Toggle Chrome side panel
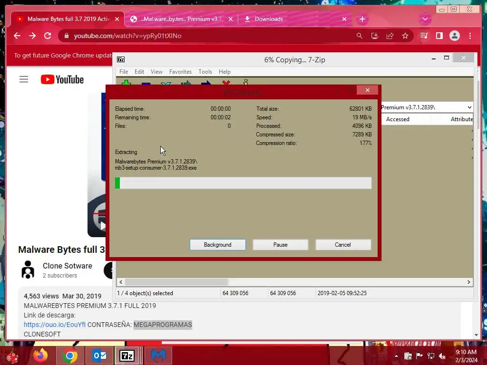The width and height of the screenshot is (487, 365). 439,36
